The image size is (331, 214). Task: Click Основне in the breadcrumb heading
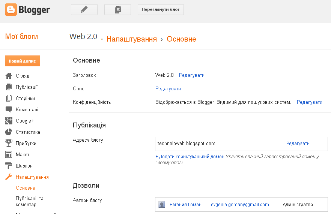pyautogui.click(x=181, y=39)
